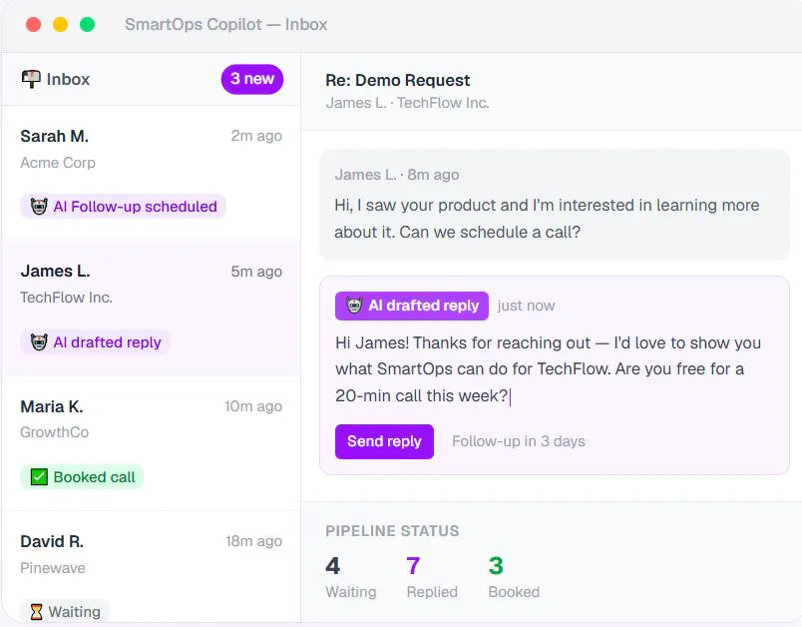Viewport: 802px width, 627px height.
Task: Click the robot icon in the drafted reply badge
Action: point(354,306)
